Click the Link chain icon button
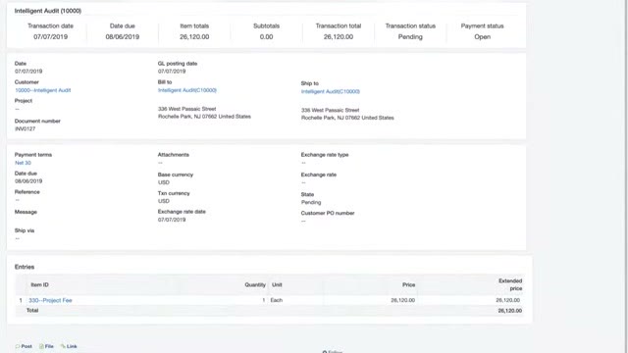The height and width of the screenshot is (353, 628). tap(69, 346)
